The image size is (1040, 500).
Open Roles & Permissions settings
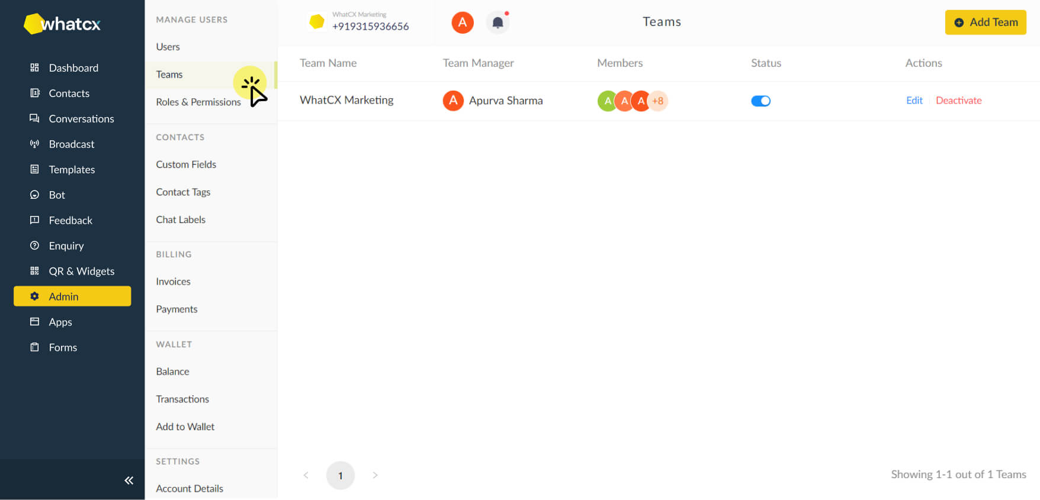coord(198,102)
